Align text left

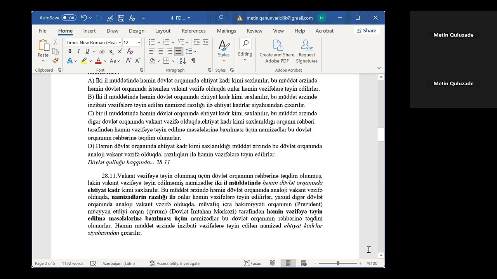(x=151, y=52)
